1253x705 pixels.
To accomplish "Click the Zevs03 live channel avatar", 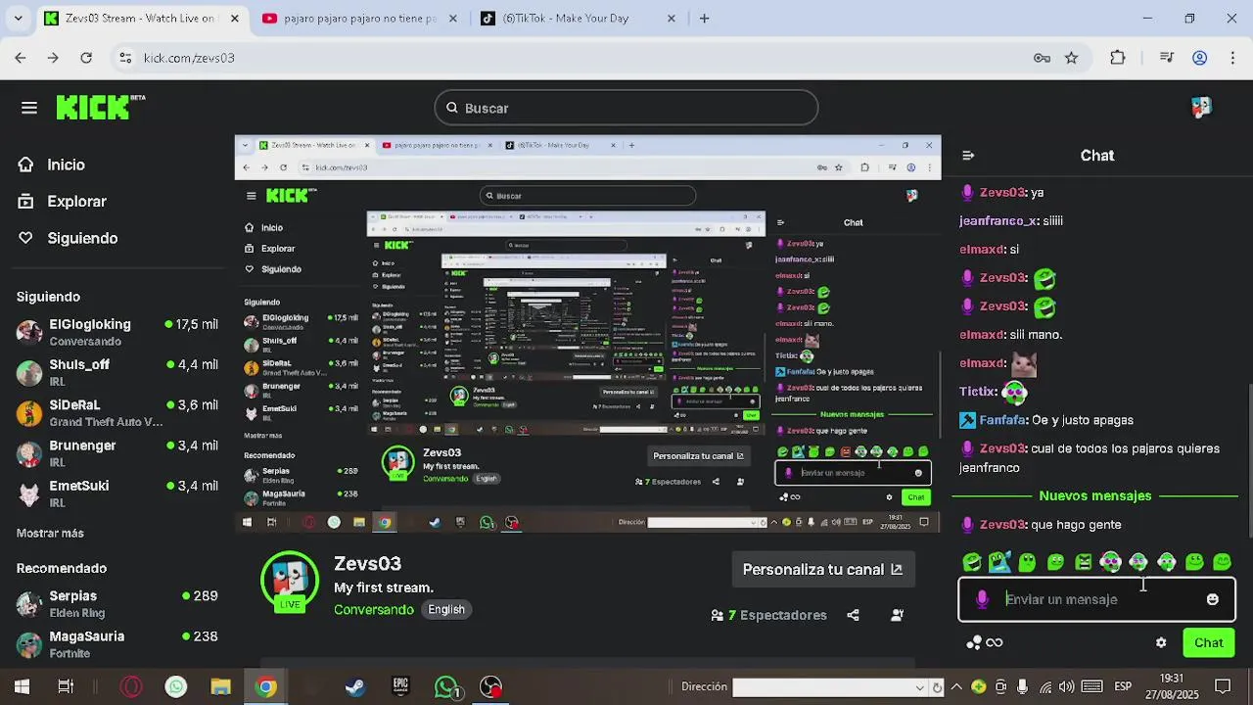I will [290, 582].
